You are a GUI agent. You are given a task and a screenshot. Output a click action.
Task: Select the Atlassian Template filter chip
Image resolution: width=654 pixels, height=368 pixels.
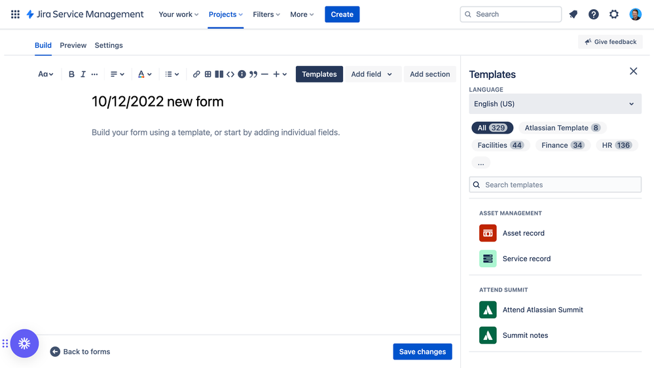[x=562, y=128]
